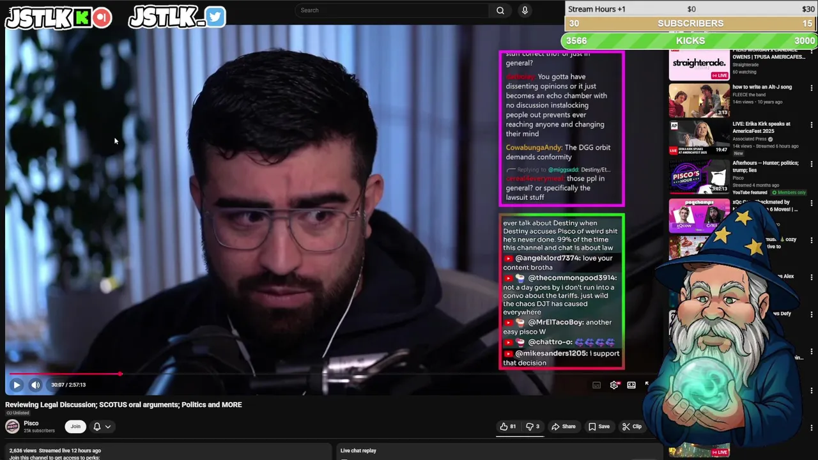Open more options for Erika Kirk video

(x=812, y=125)
